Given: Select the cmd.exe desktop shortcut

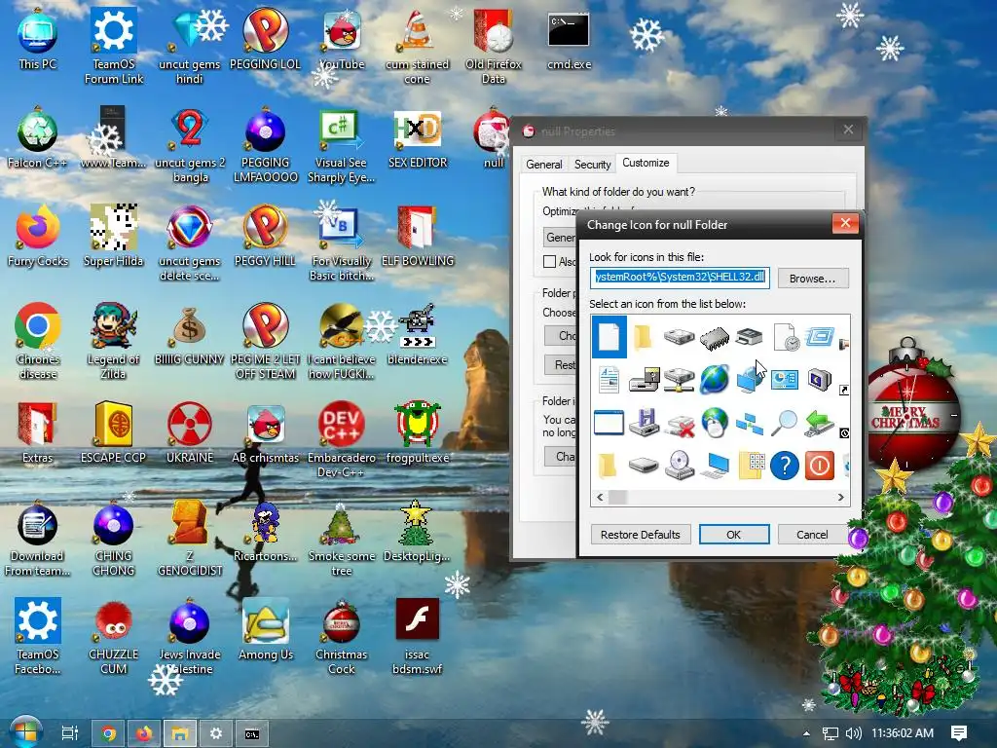Looking at the screenshot, I should (x=569, y=39).
